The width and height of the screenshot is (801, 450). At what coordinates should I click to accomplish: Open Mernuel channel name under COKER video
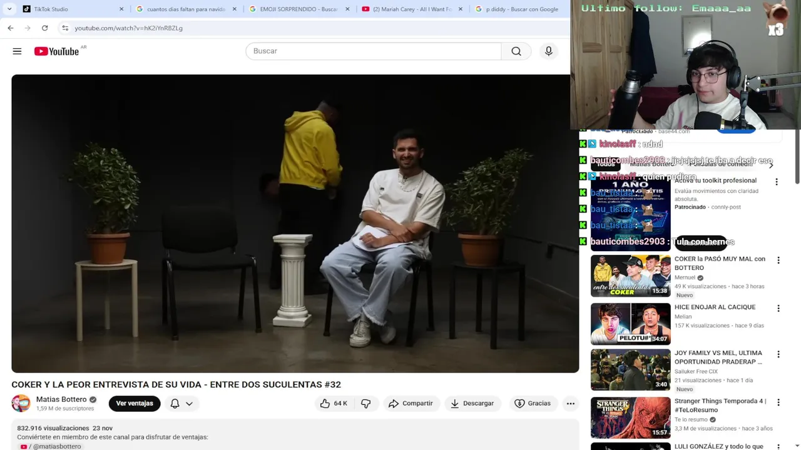[685, 277]
